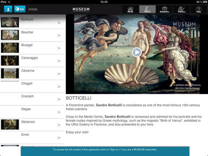208x156 pixels.
Task: Select Delacroix in the artist list
Action: pos(32,124)
